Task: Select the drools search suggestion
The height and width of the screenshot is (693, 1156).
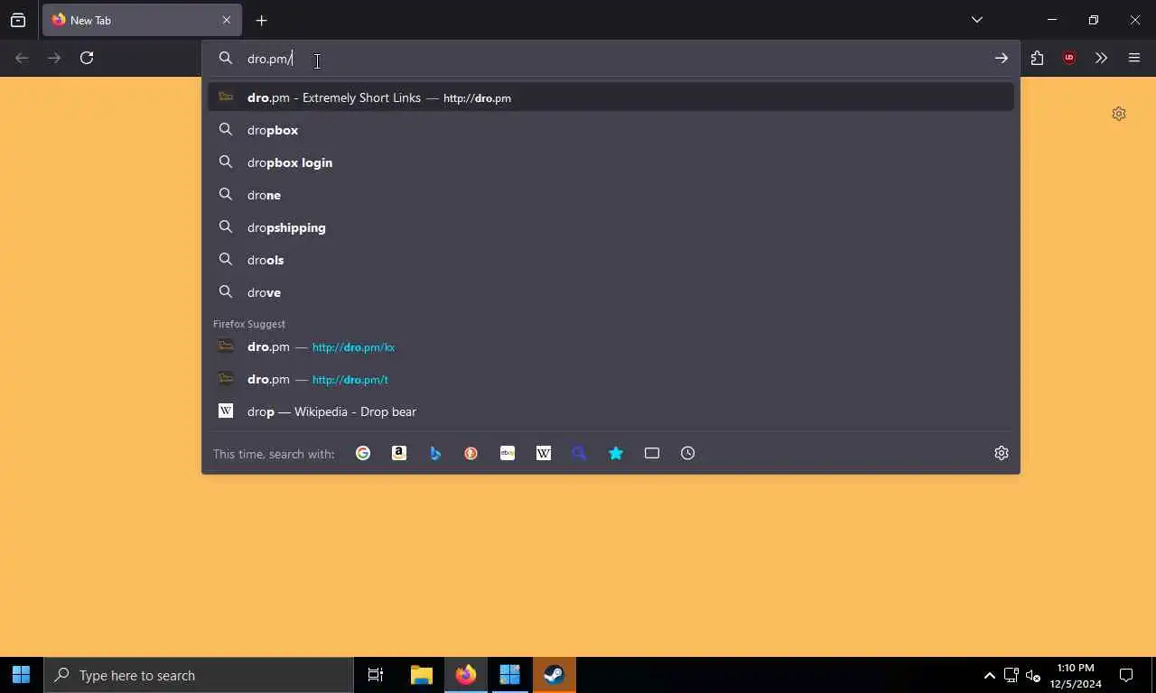Action: tap(611, 260)
